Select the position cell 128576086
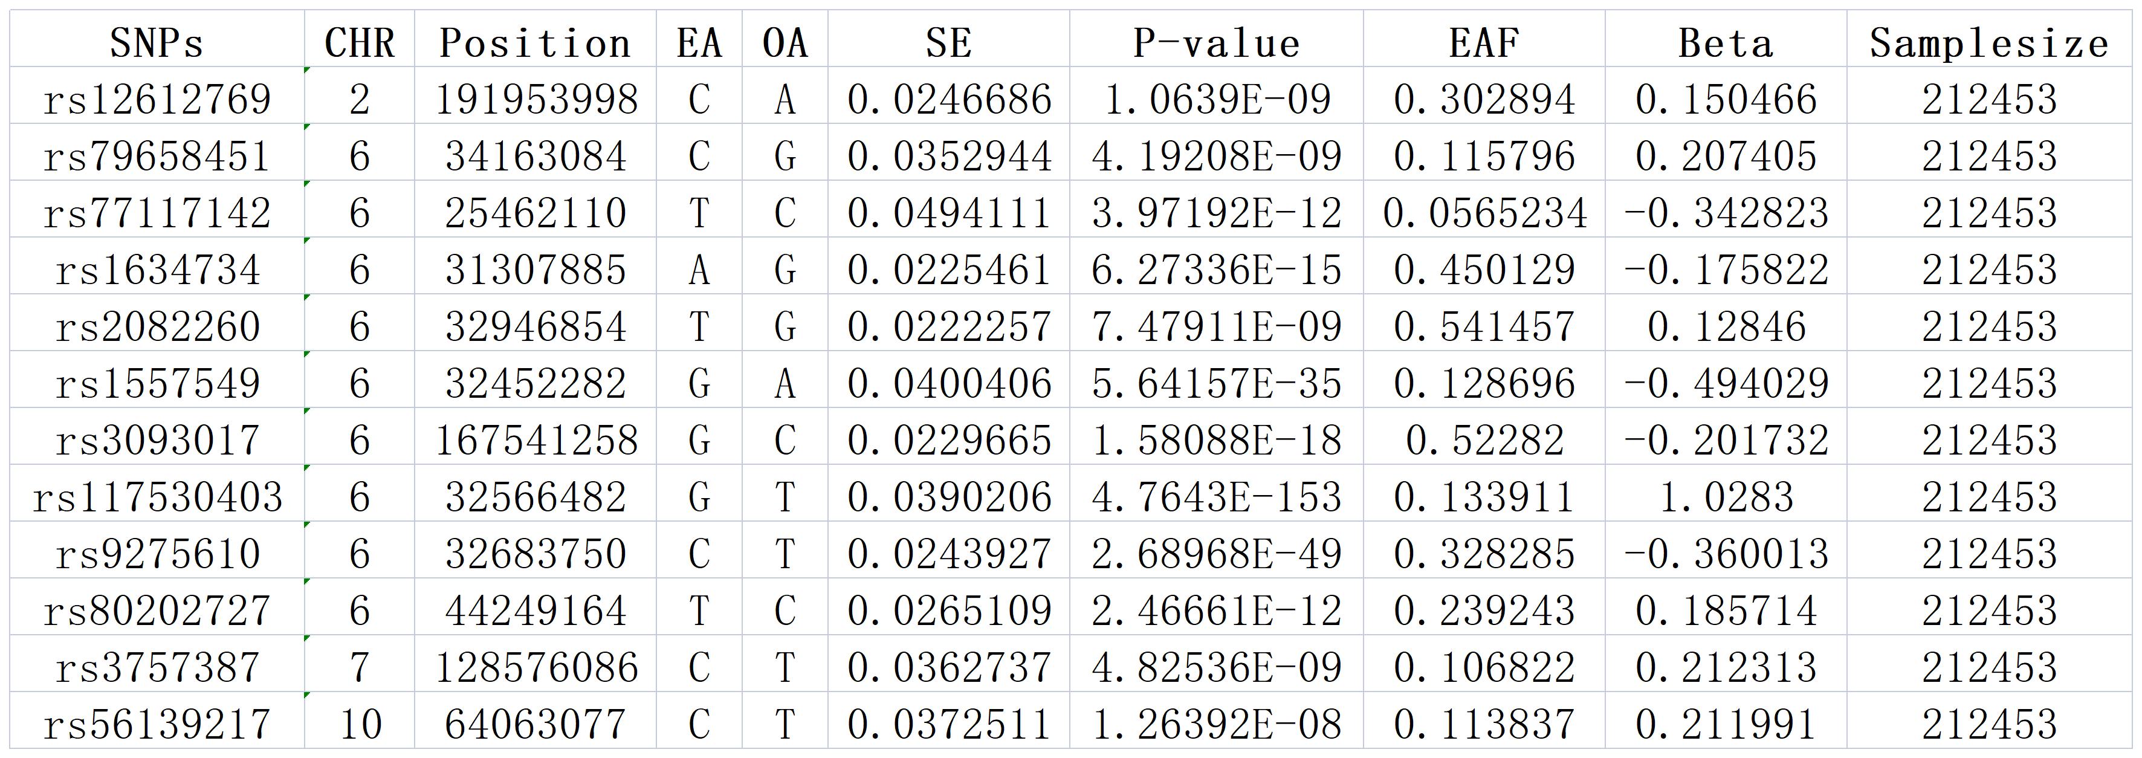Screen dimensions: 2142x758 (x=536, y=667)
